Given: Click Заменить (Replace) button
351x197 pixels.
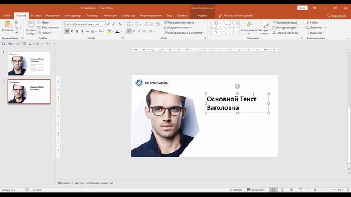Looking at the screenshot, I should (314, 28).
